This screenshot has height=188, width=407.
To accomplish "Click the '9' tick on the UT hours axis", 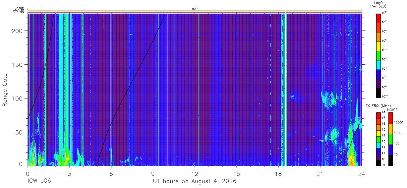I will coord(153,173).
